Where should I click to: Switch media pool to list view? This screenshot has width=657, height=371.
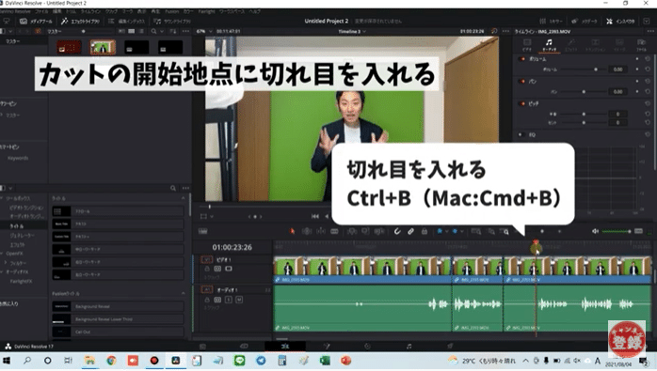[x=141, y=31]
